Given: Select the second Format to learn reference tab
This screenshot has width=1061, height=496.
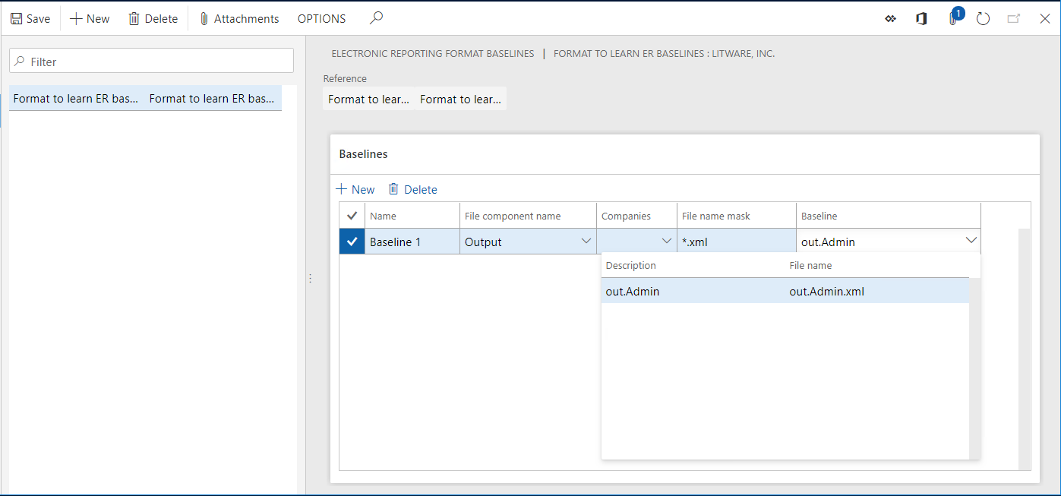Looking at the screenshot, I should click(459, 98).
